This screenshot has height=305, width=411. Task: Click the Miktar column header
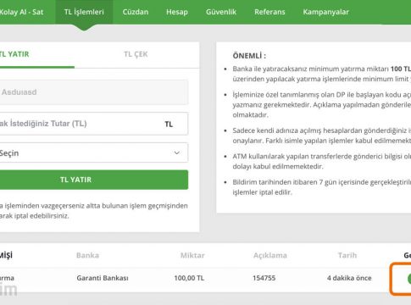tap(192, 255)
